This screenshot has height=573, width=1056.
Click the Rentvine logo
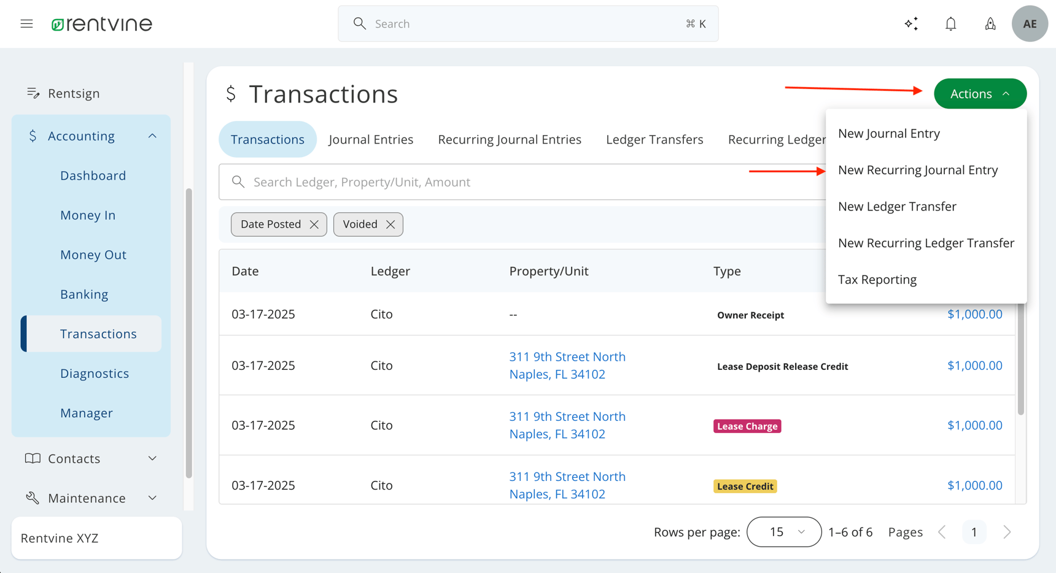102,24
